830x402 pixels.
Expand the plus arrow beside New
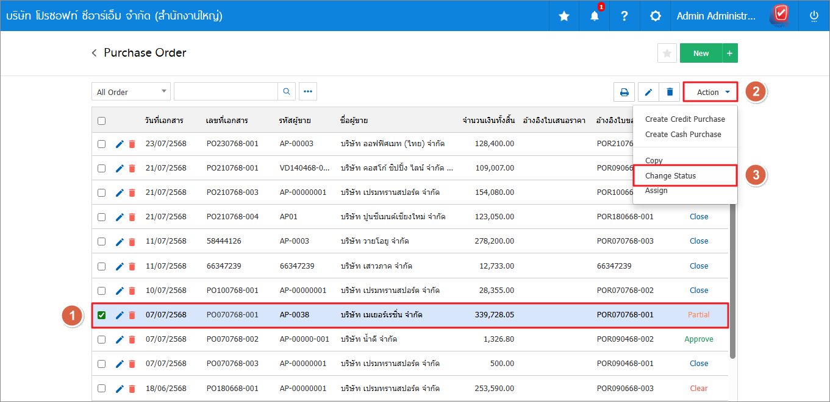click(730, 53)
